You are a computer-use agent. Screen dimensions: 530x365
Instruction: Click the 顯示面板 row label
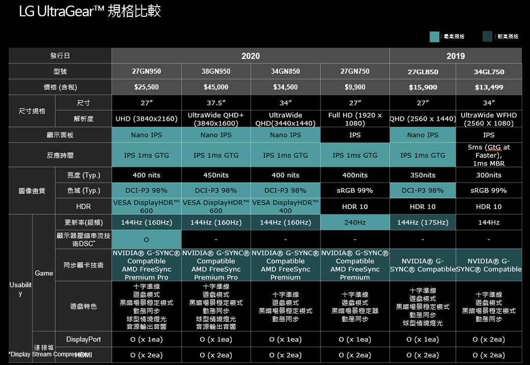click(60, 135)
